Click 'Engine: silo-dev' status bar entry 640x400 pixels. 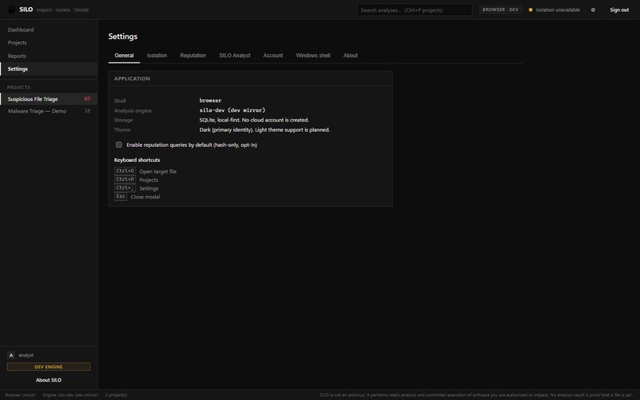click(x=70, y=395)
